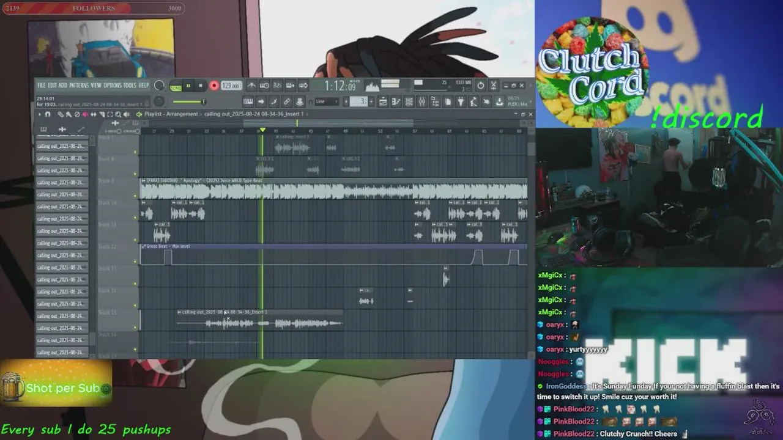Screen dimensions: 783x440
Task: Select the playlist Slip tool
Action: (94, 114)
